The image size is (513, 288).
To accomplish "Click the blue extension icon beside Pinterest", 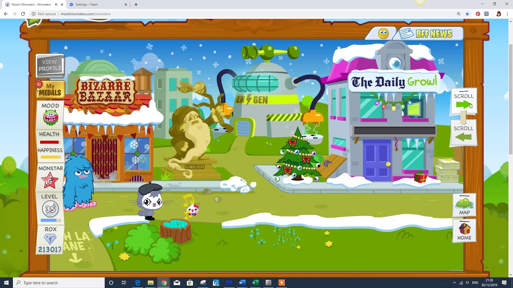I will click(487, 14).
